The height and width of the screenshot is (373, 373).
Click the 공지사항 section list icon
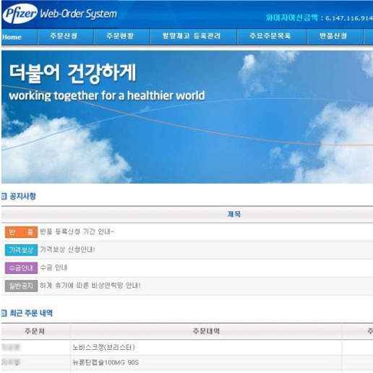coord(4,197)
